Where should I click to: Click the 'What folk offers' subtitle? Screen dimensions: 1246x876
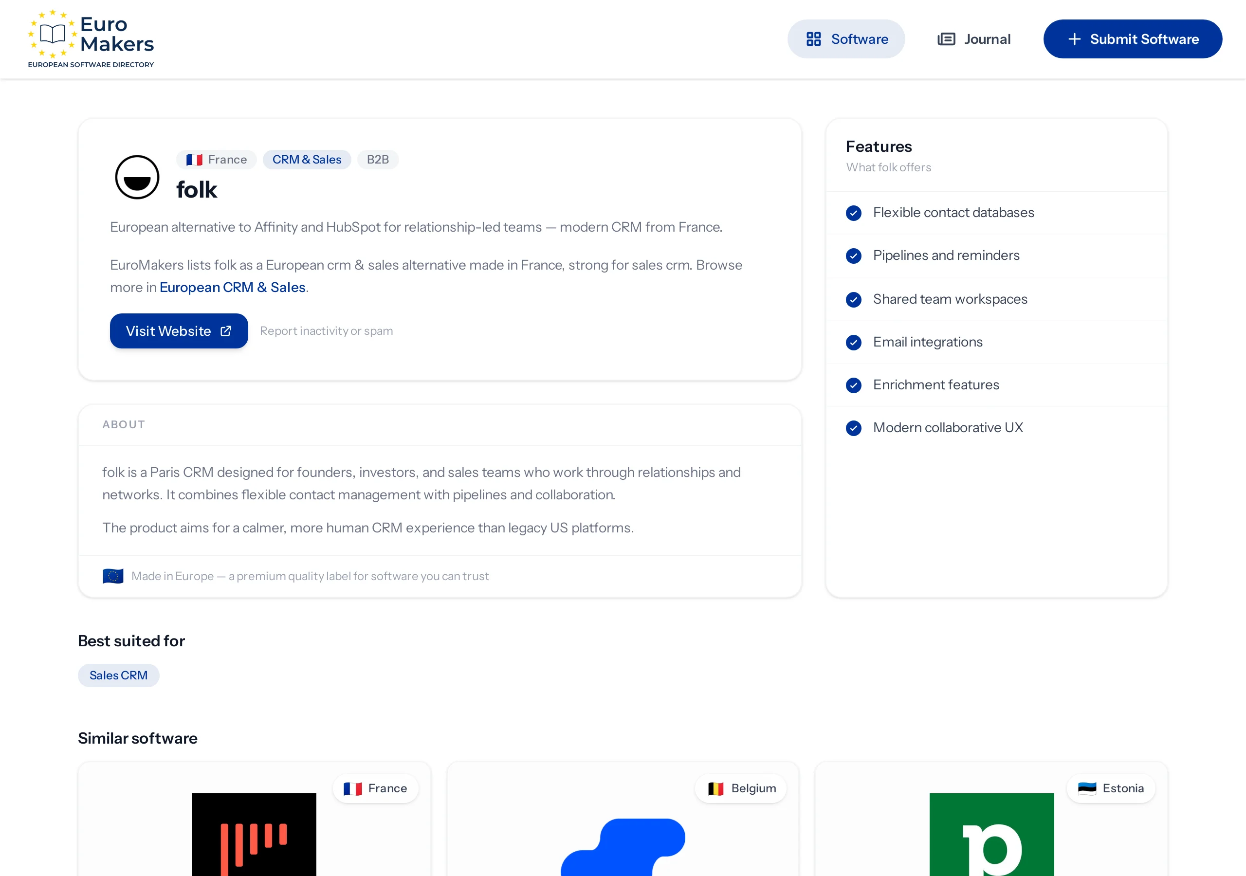coord(888,167)
